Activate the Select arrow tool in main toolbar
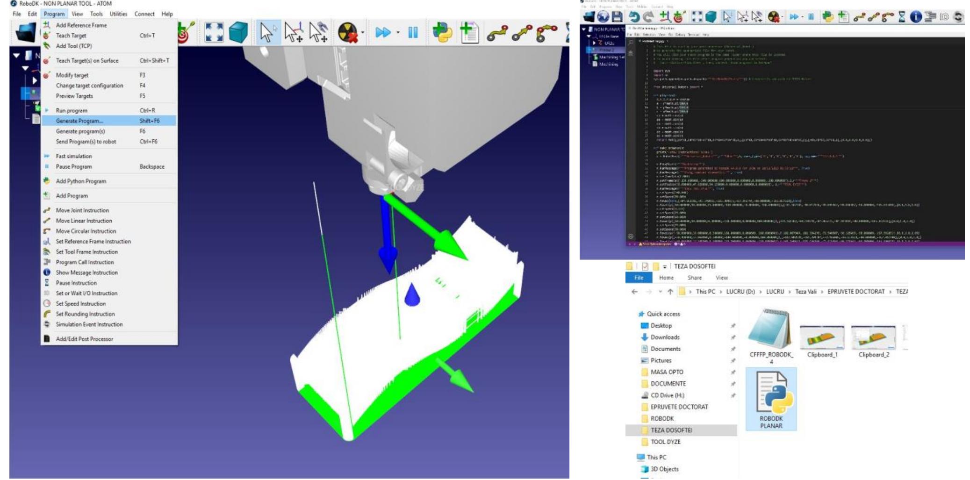This screenshot has height=480, width=970. (267, 33)
